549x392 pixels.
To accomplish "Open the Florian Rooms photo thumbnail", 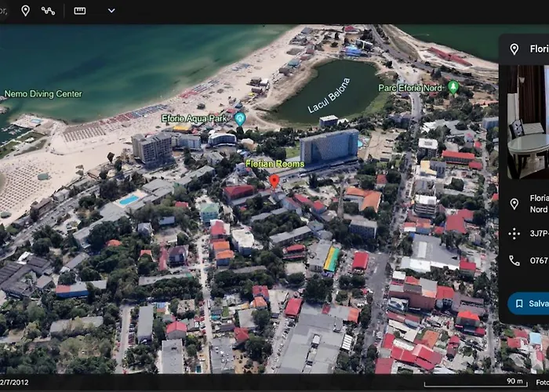I will tap(527, 122).
